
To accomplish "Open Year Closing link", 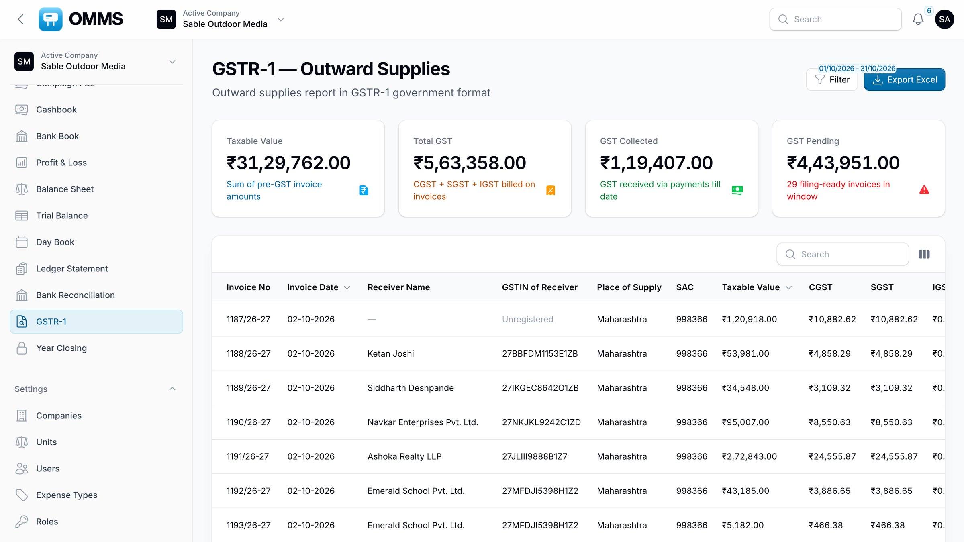I will tap(96, 348).
